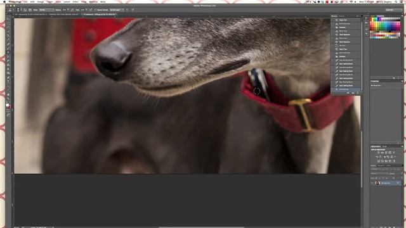Switch to the inactive document tab
Viewport: 406px width, 228px height.
coord(46,14)
